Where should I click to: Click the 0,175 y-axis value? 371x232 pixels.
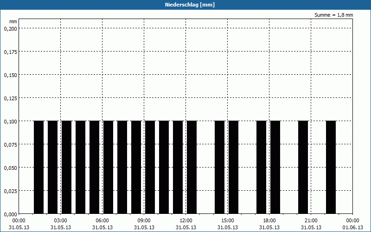tap(10, 52)
